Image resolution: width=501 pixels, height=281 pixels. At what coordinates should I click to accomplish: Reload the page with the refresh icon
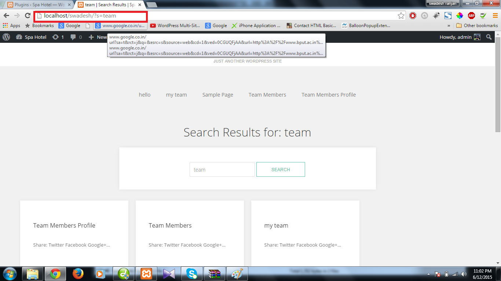28,15
